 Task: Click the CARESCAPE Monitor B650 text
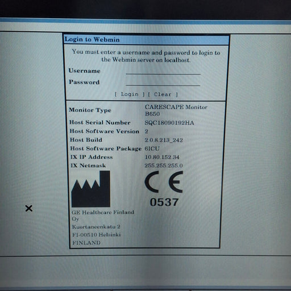176,110
